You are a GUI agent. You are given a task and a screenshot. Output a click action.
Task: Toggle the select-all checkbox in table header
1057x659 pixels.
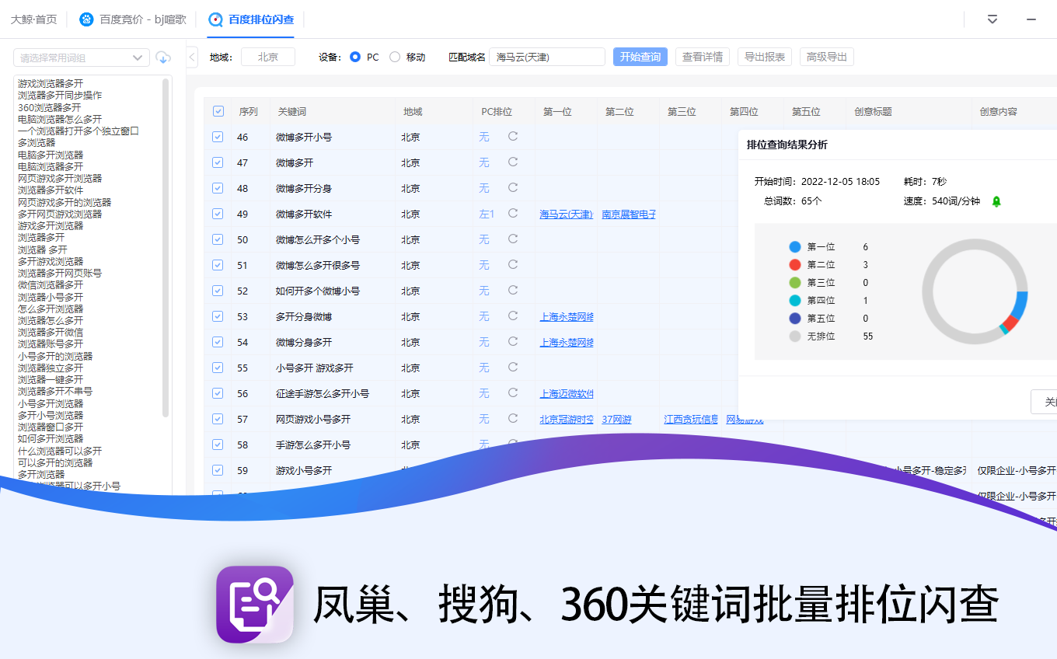click(x=218, y=111)
